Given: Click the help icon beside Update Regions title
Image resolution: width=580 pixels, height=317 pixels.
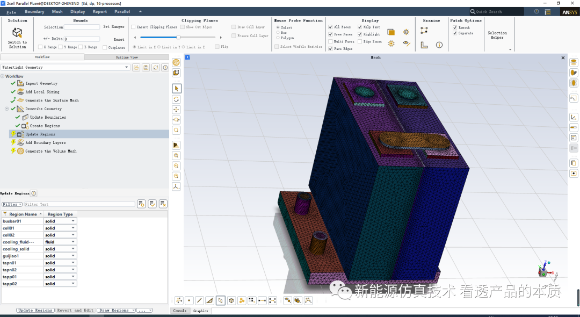Looking at the screenshot, I should (x=34, y=193).
